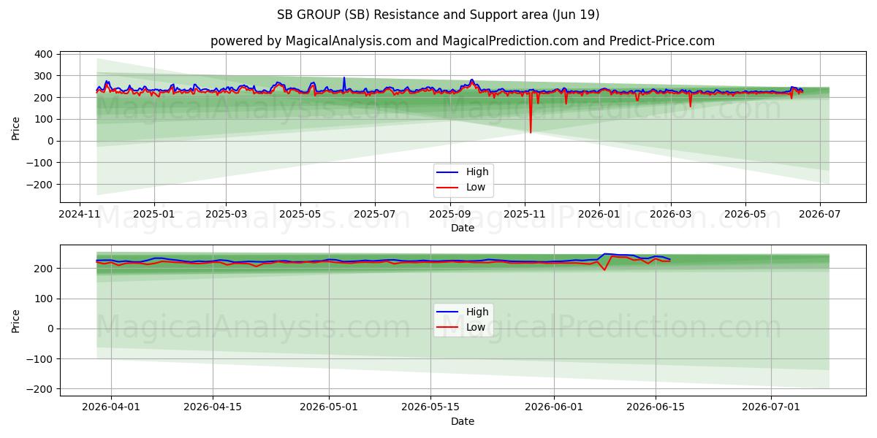877x438 pixels.
Task: Click the '2026-01' x-axis label
Action: click(599, 215)
